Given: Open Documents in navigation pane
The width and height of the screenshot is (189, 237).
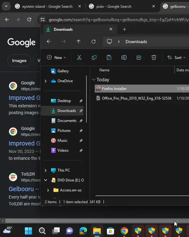Looking at the screenshot, I should tap(64, 121).
